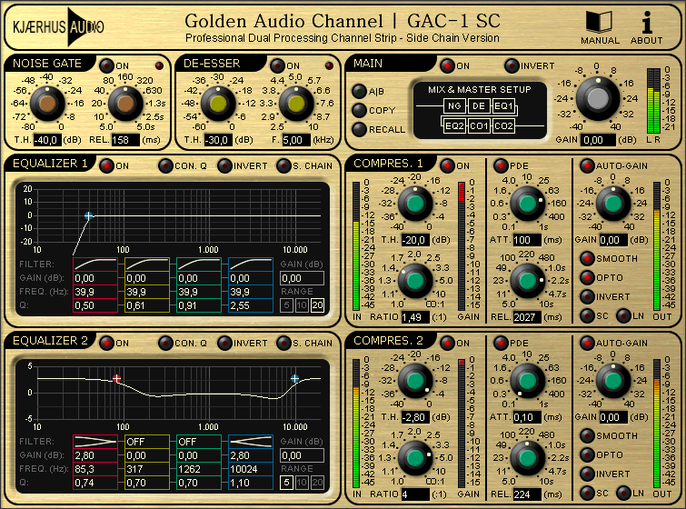The height and width of the screenshot is (509, 686).
Task: Click Noise Gate T.H. value field -40,0
Action: [47, 140]
